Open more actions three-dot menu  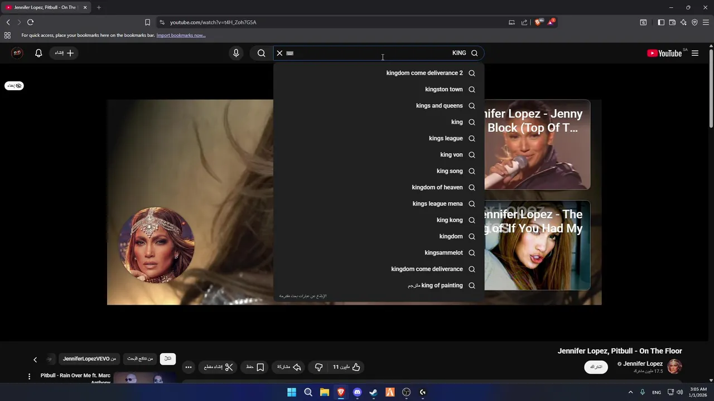(x=189, y=367)
